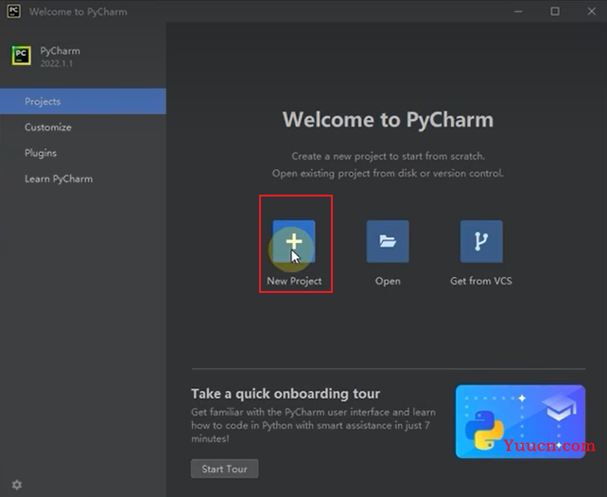Screen dimensions: 607x497
Task: Click the onboarding tour Python illustration
Action: tap(520, 421)
